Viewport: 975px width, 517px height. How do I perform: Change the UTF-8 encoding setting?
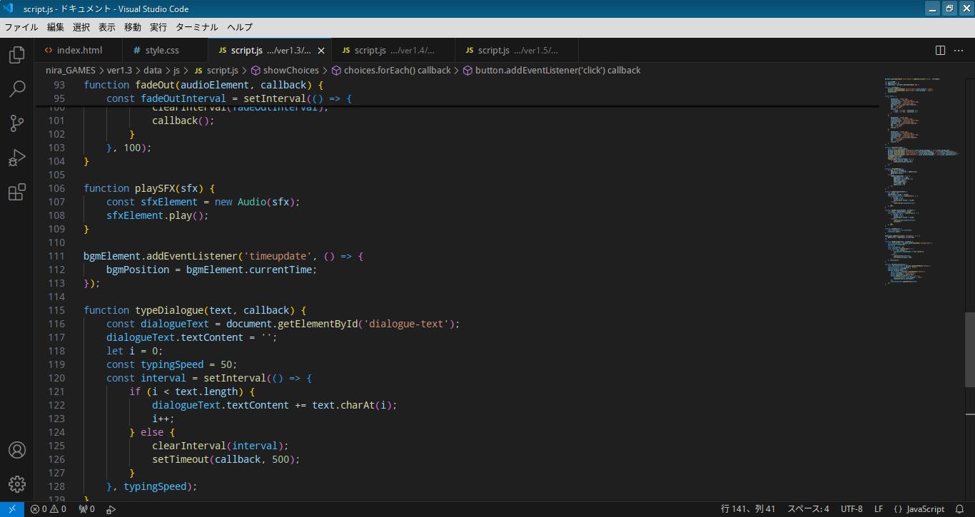(x=851, y=509)
